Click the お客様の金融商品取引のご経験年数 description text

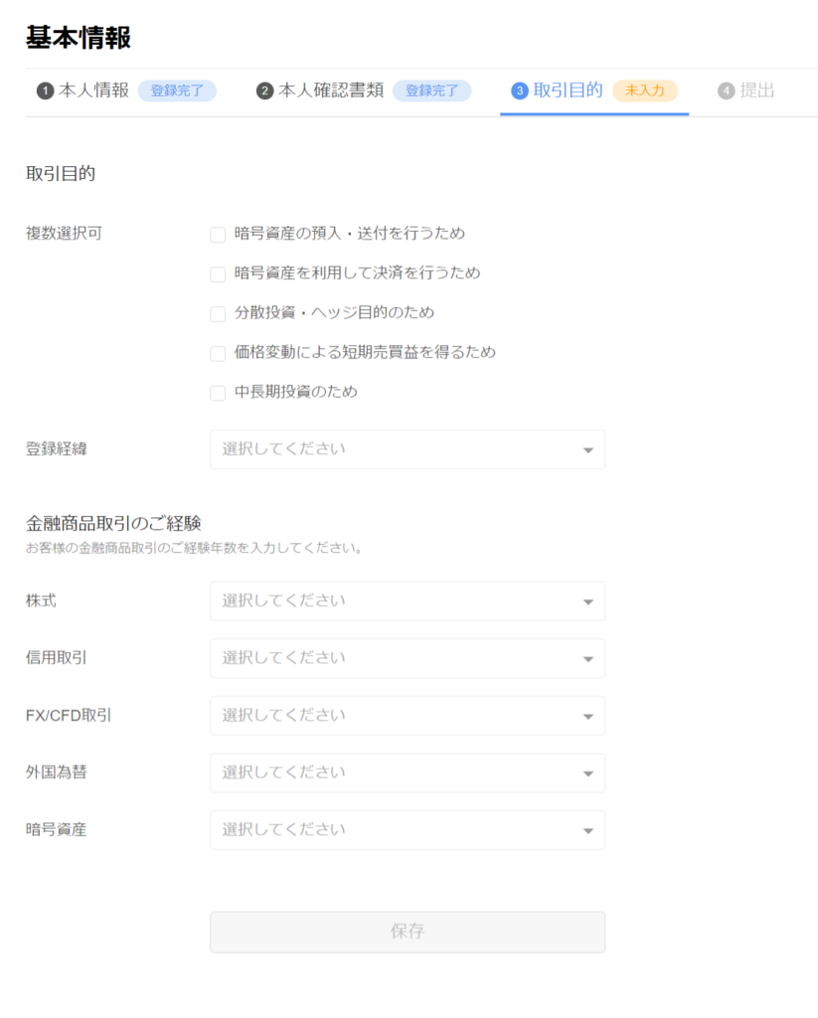194,548
